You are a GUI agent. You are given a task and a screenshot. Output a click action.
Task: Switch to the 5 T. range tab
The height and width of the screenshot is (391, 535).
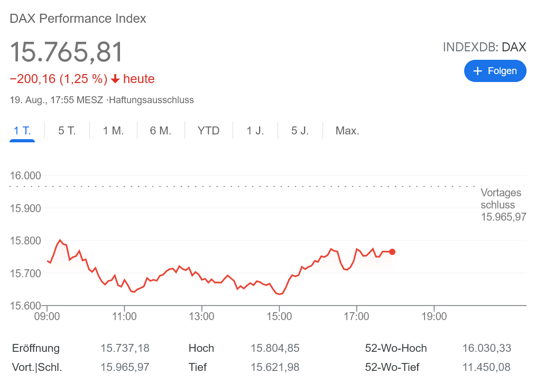(67, 131)
